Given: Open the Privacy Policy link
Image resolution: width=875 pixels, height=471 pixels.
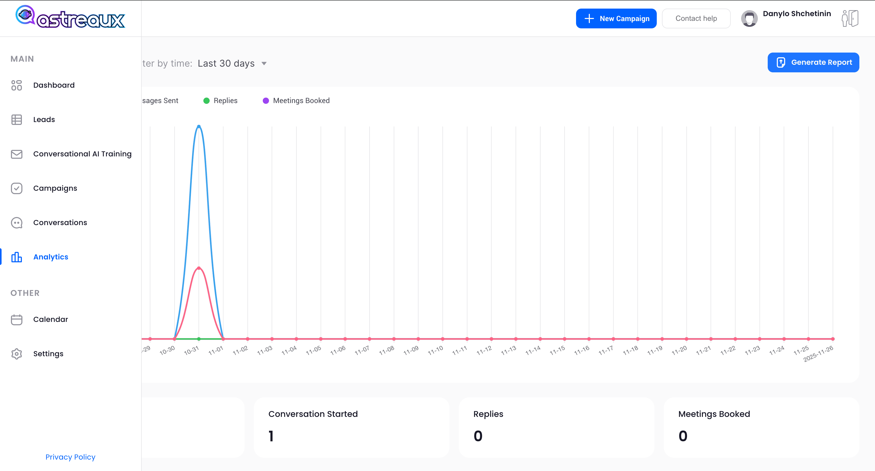Looking at the screenshot, I should [x=70, y=457].
